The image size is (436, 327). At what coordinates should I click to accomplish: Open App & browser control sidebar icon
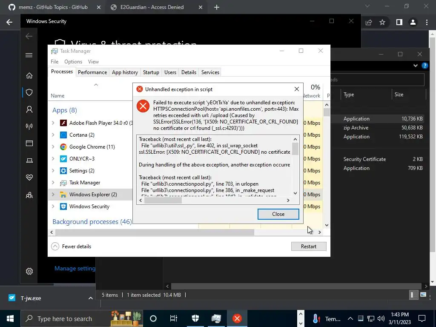click(x=29, y=143)
